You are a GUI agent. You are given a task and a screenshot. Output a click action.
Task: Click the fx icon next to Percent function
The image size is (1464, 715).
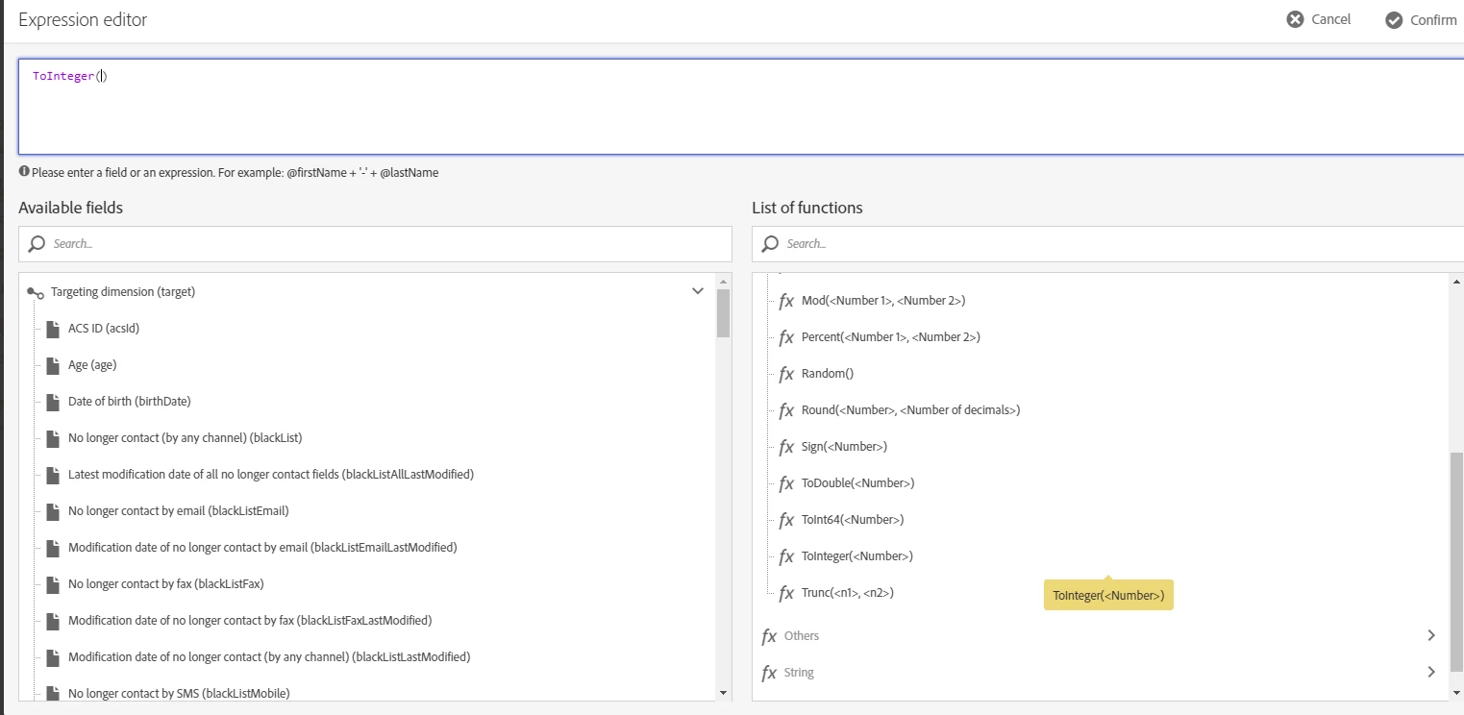pyautogui.click(x=786, y=337)
